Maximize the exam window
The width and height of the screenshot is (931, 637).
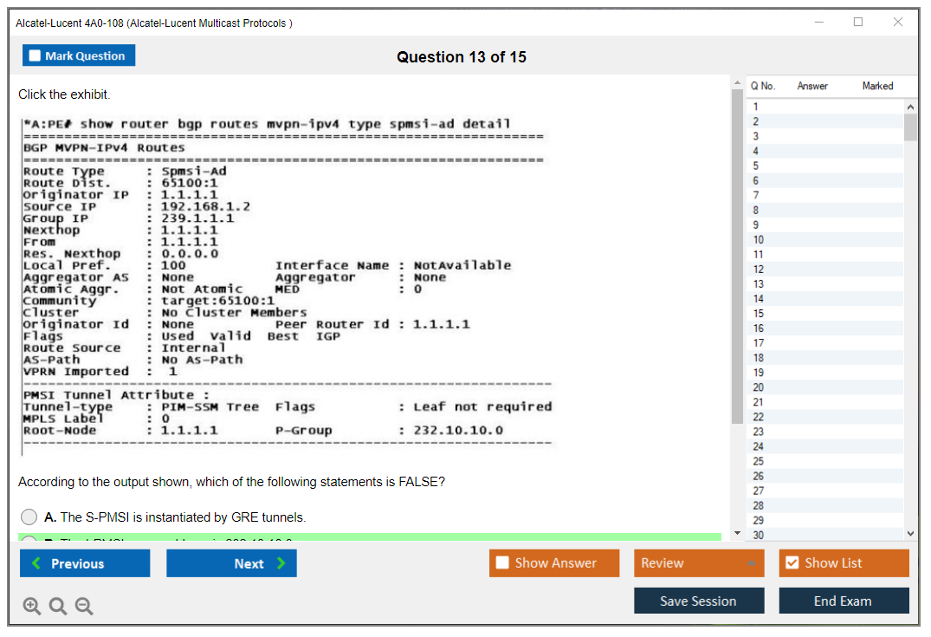[858, 23]
